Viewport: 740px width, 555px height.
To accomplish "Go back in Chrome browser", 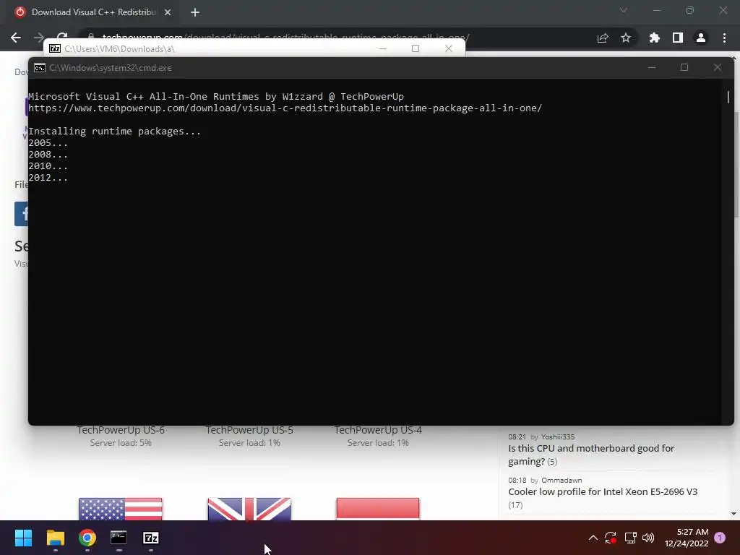I will click(x=16, y=38).
